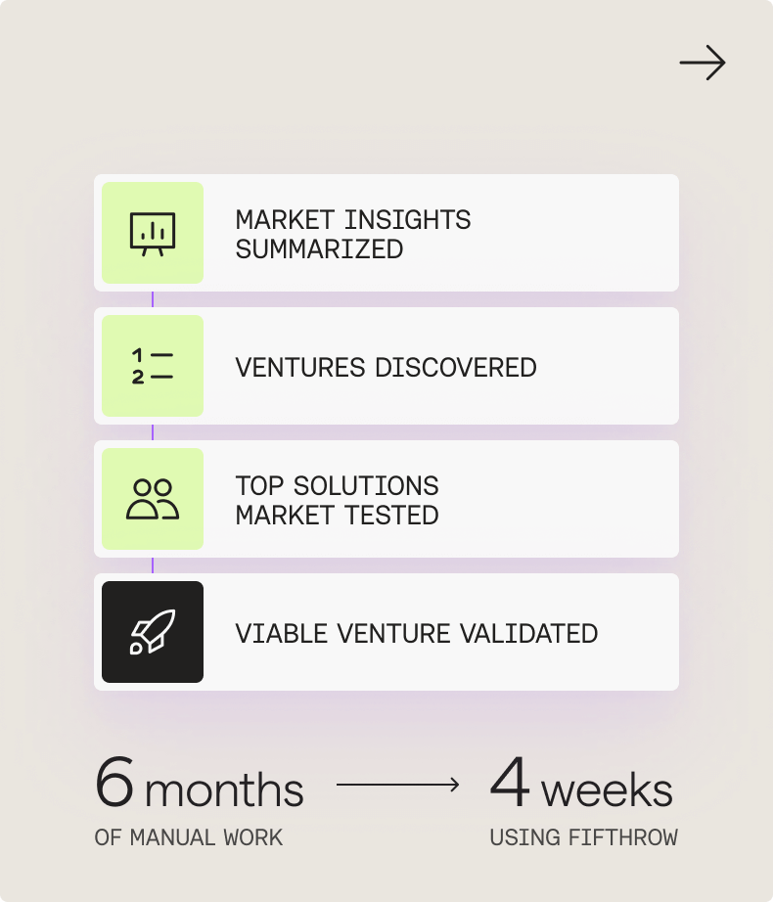Screen dimensions: 773x902
Task: Click the numbered list icon
Action: (x=153, y=366)
